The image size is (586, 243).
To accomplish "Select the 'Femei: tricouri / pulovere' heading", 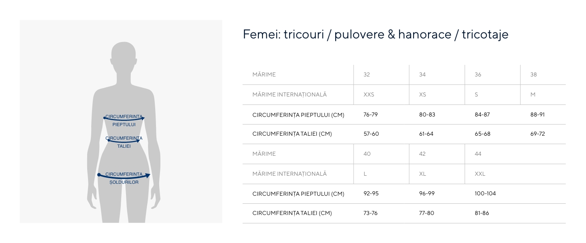I will pos(375,34).
